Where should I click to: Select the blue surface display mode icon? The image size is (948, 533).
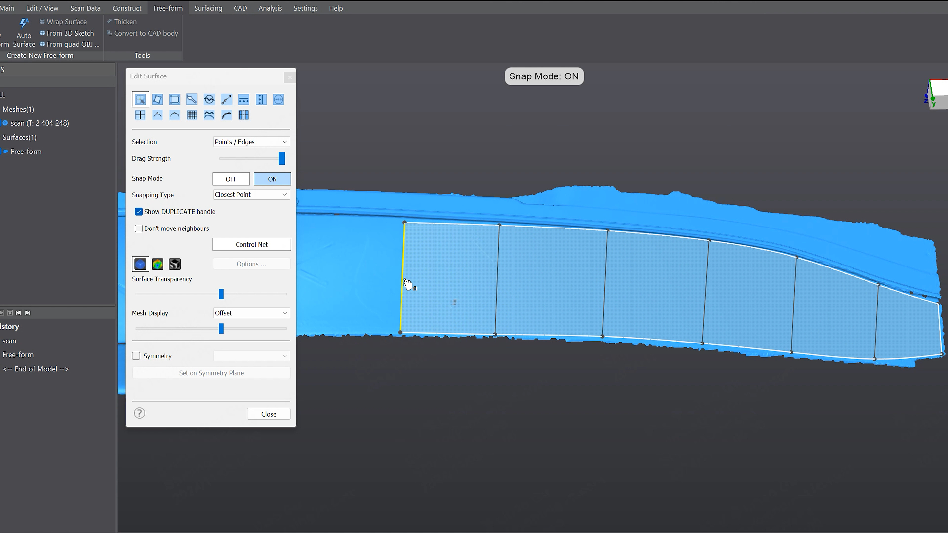point(140,264)
